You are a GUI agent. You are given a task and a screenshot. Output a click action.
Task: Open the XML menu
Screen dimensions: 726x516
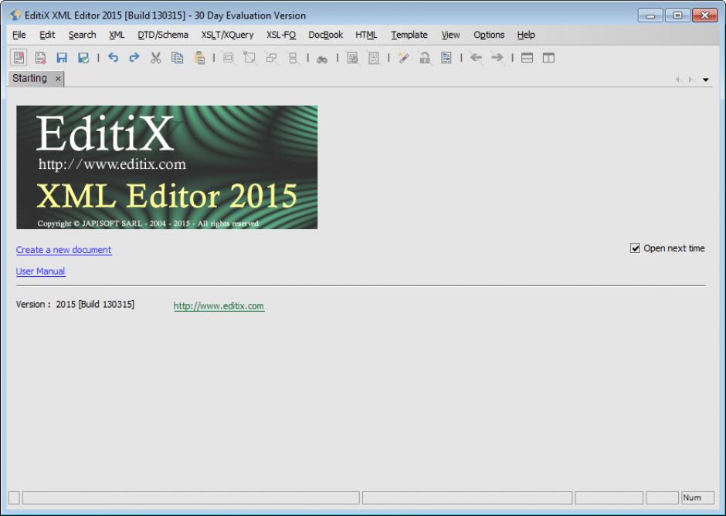pyautogui.click(x=117, y=35)
